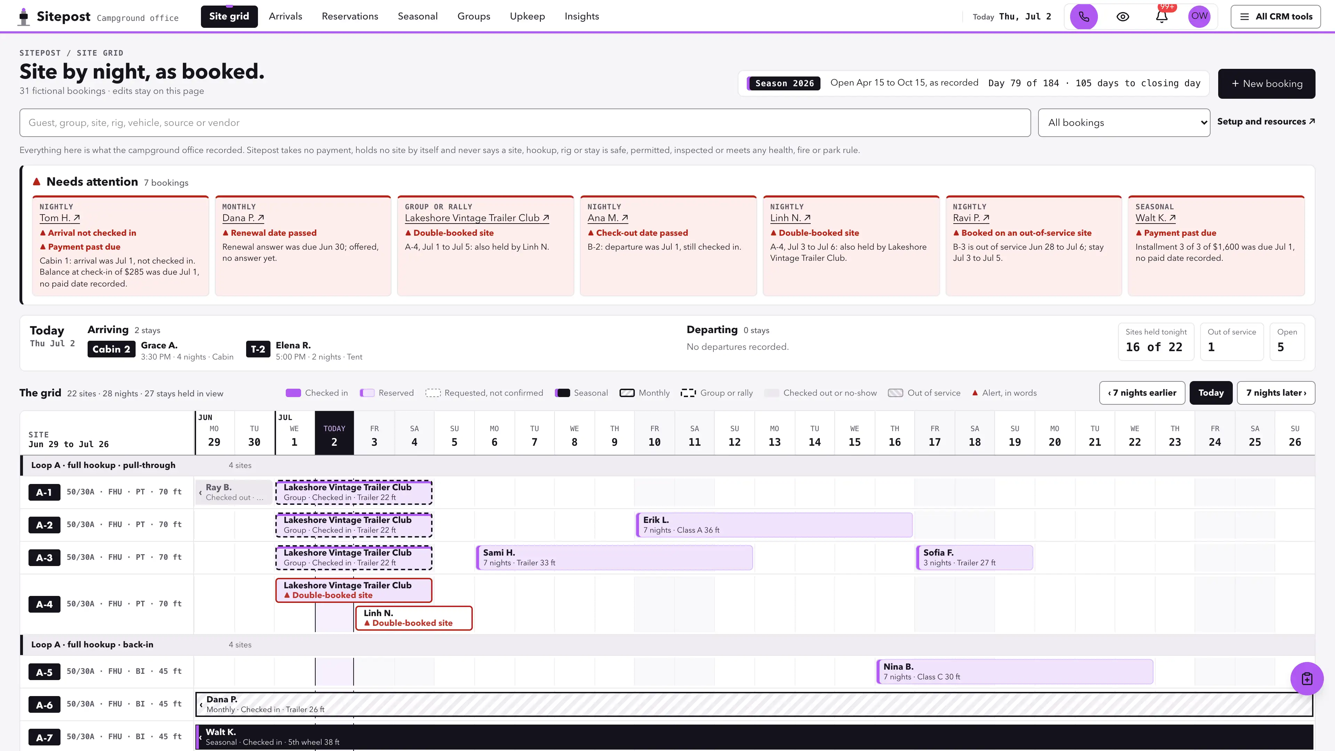
Task: Switch to the Reservations tab
Action: pyautogui.click(x=350, y=17)
